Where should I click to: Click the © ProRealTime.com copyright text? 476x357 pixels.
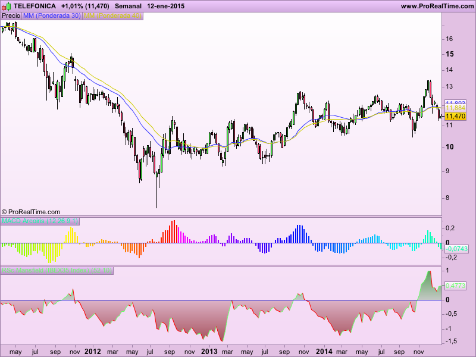coord(31,212)
